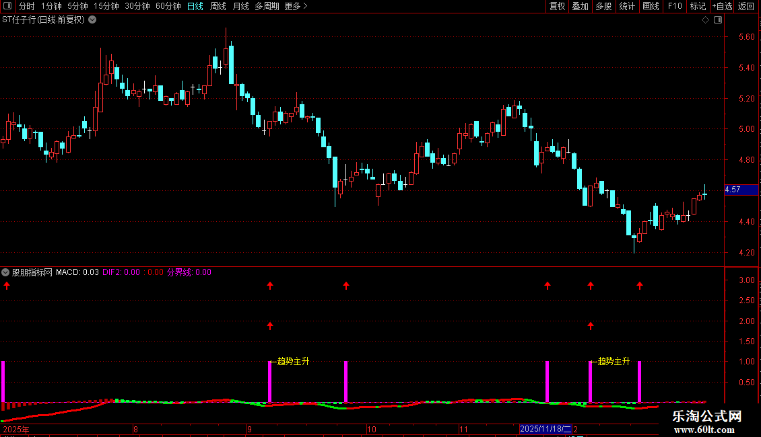Switch to 月线 monthly chart

240,6
